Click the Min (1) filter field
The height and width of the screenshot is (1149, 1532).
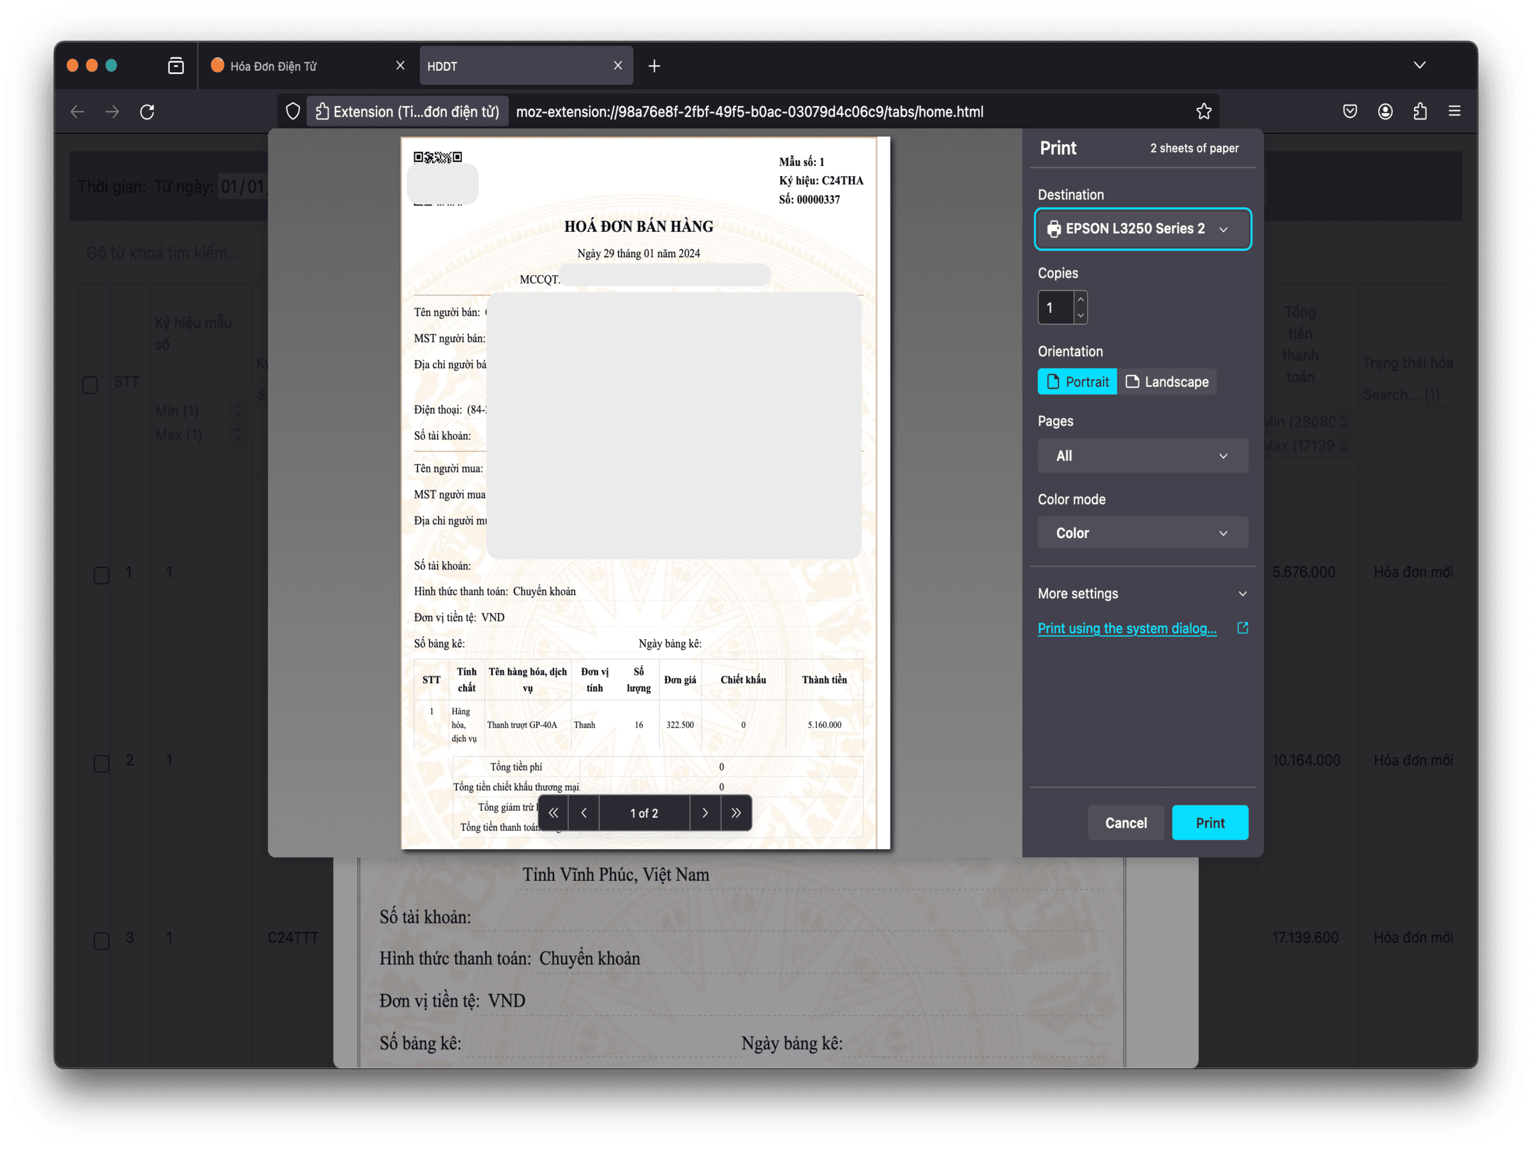[x=199, y=410]
